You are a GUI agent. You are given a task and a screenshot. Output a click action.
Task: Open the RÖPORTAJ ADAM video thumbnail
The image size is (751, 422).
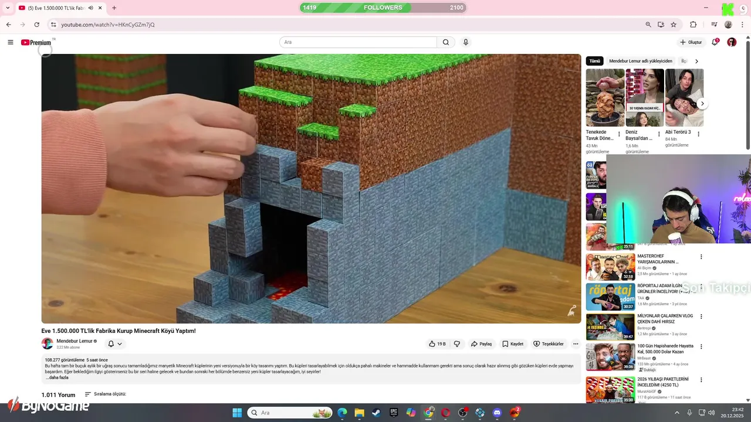point(610,297)
